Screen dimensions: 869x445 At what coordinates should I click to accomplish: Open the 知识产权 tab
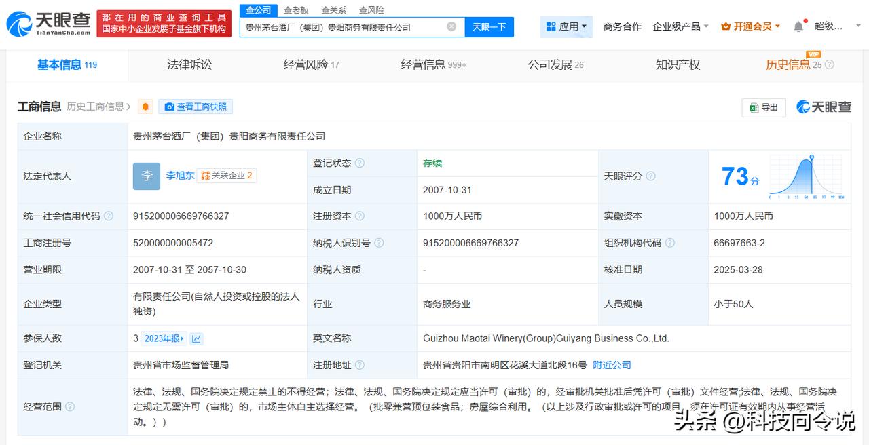(678, 64)
